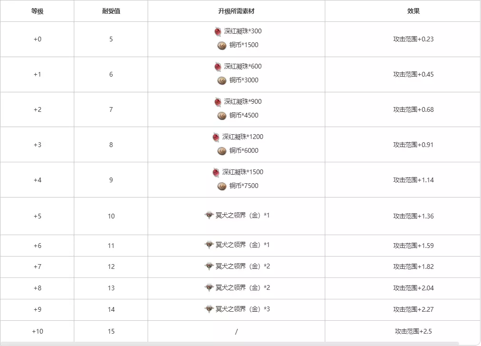Viewport: 481px width, 346px height.
Task: Click the 冥犬之领界 icon in the +7 row
Action: [209, 267]
